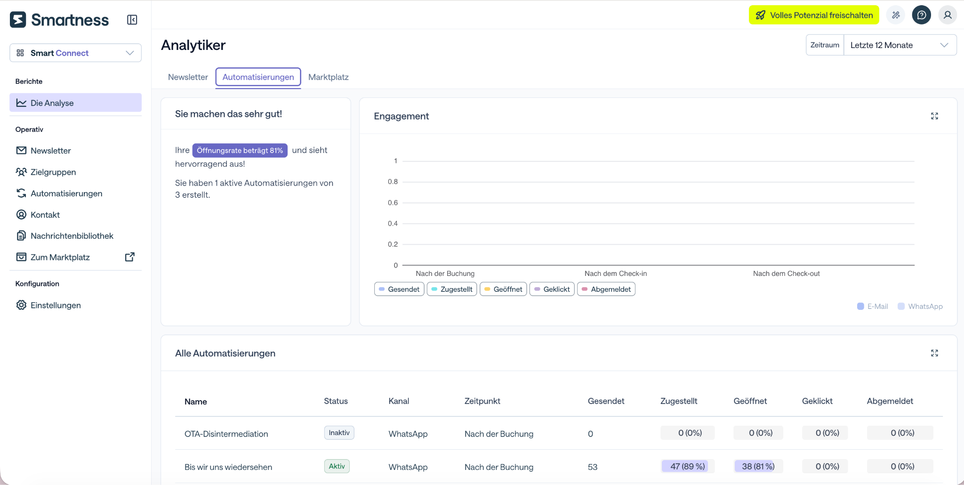The width and height of the screenshot is (964, 485).
Task: Toggle WhatsApp channel in chart legend
Action: 920,307
